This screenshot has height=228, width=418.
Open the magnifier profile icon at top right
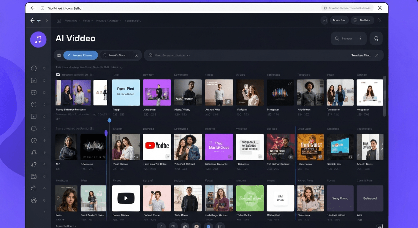pos(376,38)
